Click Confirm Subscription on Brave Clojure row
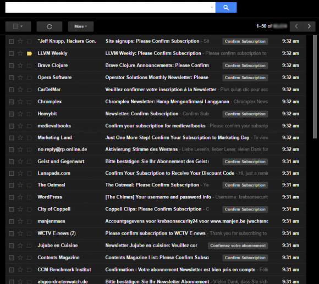Image resolution: width=319 pixels, height=284 pixels. click(245, 65)
